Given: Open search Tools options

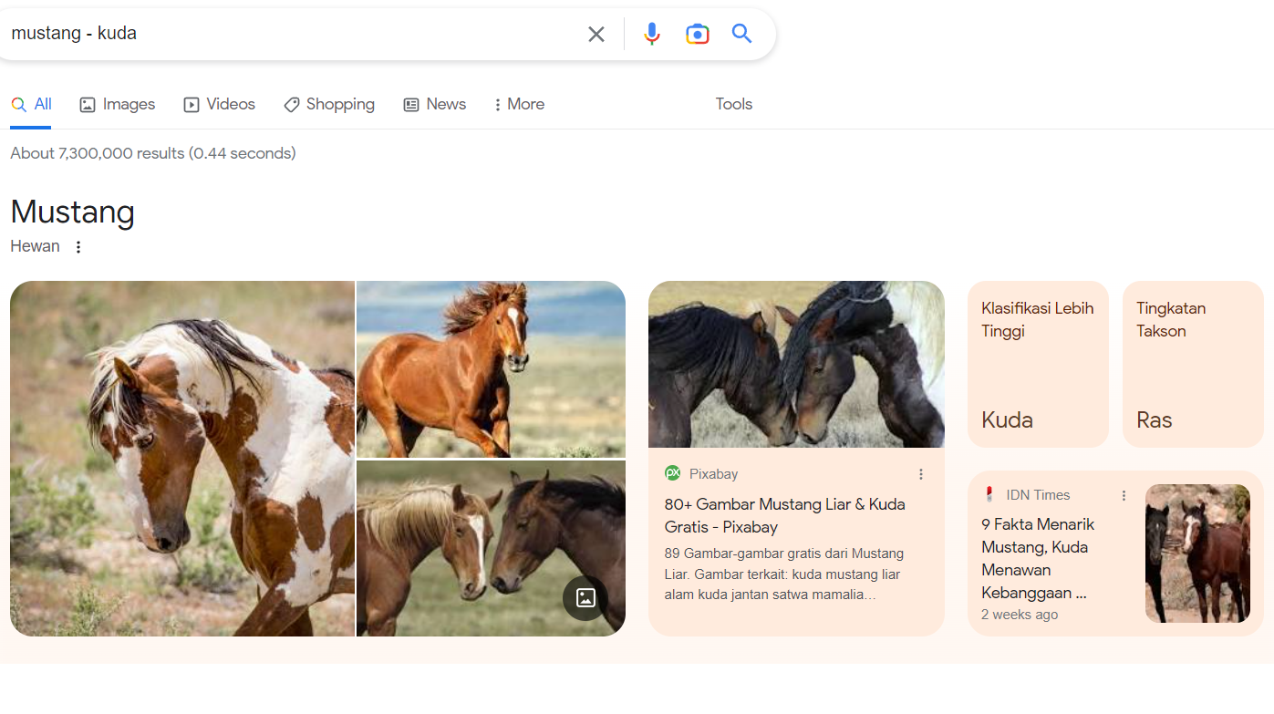Looking at the screenshot, I should click(733, 104).
